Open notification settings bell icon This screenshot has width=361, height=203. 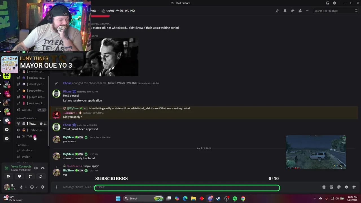point(285,11)
